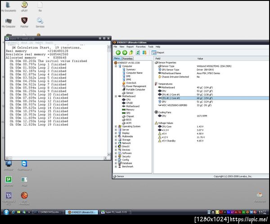Expand the DirectX tree node

tap(116, 146)
